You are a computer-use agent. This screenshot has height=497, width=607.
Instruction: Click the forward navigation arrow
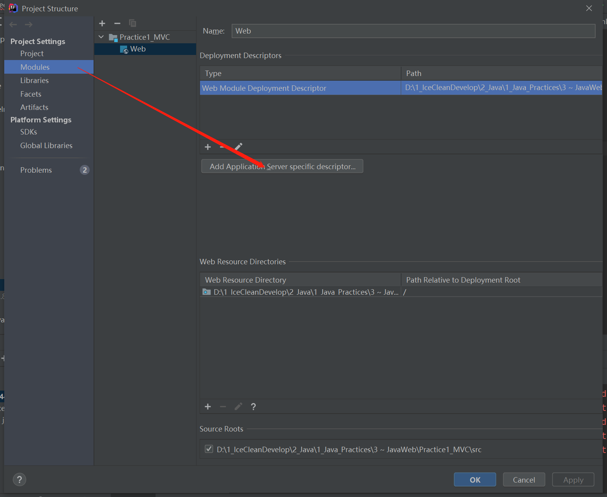(28, 25)
